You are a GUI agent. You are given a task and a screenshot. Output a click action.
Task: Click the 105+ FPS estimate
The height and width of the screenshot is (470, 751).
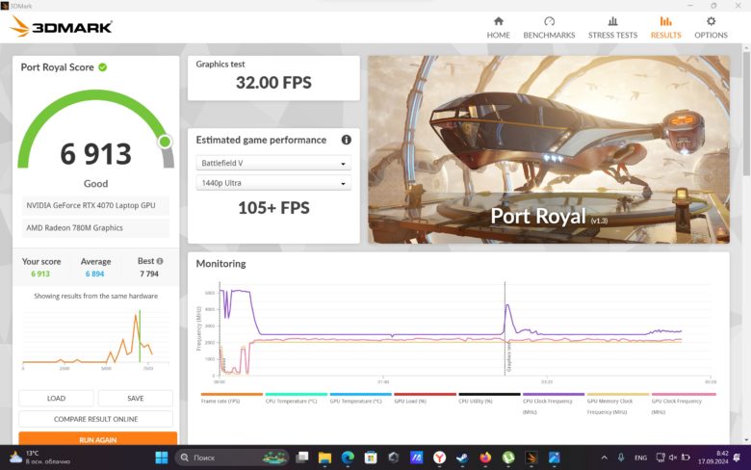(x=273, y=208)
